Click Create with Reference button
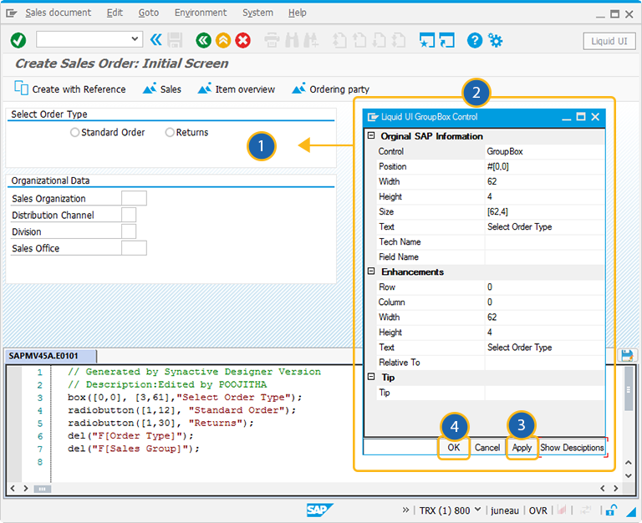 tap(70, 89)
